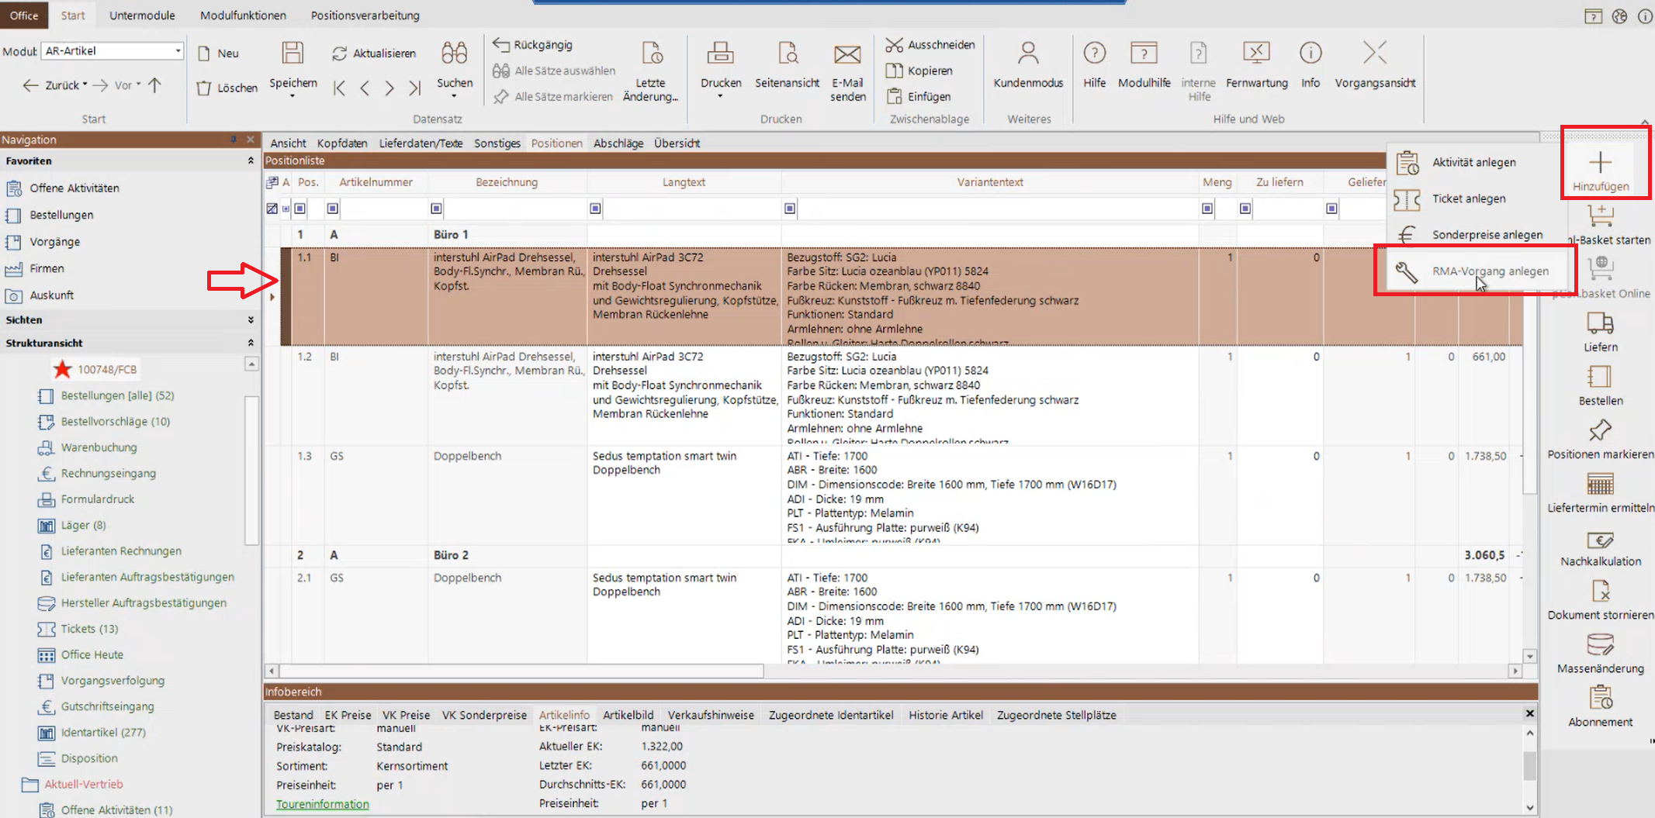
Task: Open the Modul AR-Artikel dropdown
Action: [x=178, y=51]
